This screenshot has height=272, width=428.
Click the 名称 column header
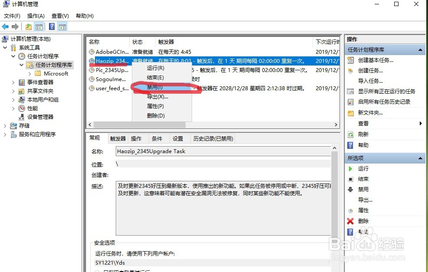coord(108,42)
